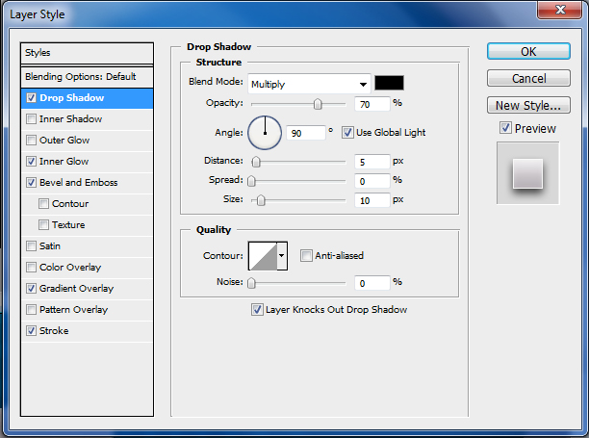Enable Anti-aliased contour checkbox
The width and height of the screenshot is (589, 438).
tap(306, 256)
